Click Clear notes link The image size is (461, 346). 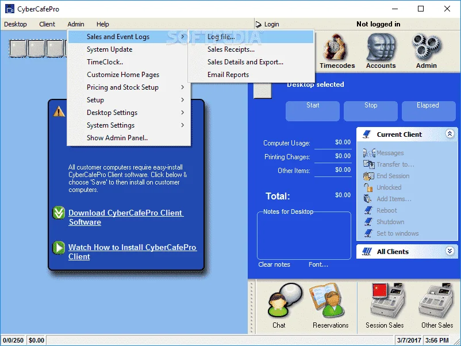point(274,264)
